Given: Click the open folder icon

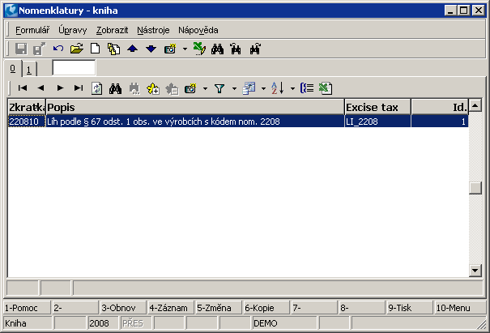Looking at the screenshot, I should pos(77,49).
